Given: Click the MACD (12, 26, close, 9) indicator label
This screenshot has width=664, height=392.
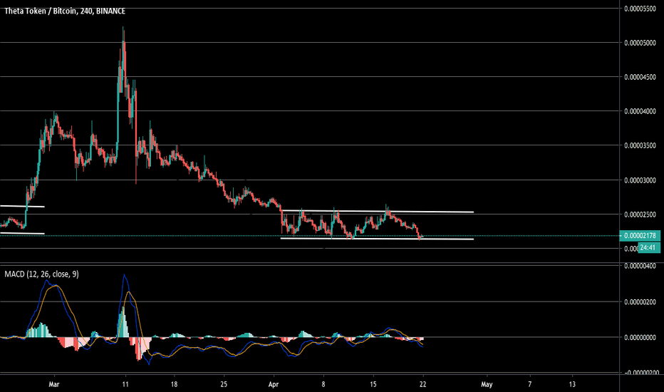Looking at the screenshot, I should [41, 274].
